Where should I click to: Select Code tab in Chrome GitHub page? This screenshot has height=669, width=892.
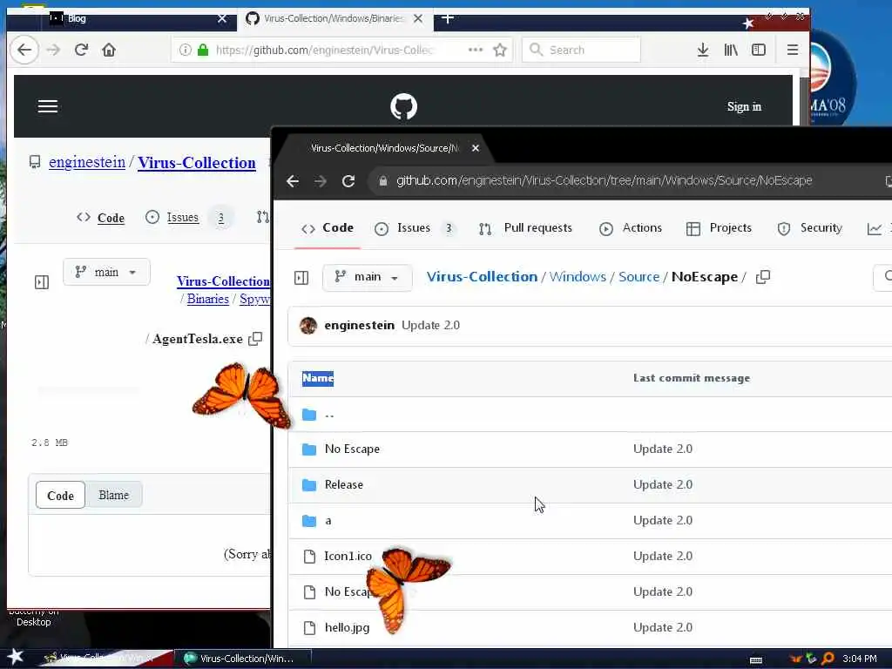tap(328, 228)
